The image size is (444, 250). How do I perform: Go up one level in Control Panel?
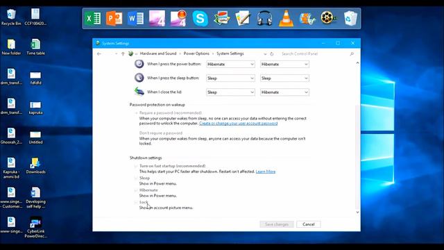[x=123, y=53]
